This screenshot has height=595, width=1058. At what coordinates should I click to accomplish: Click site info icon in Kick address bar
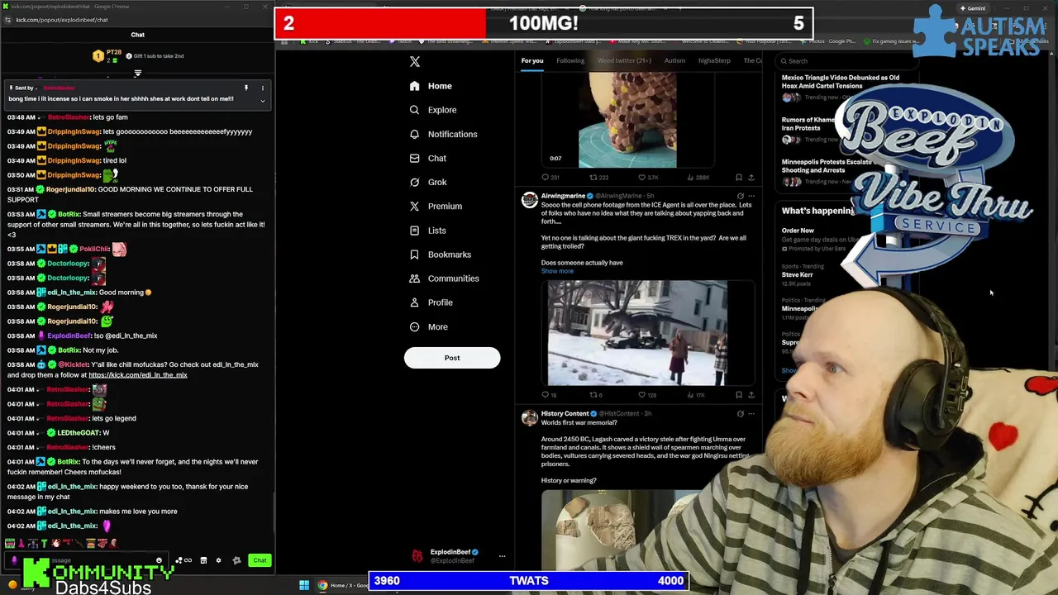(7, 20)
